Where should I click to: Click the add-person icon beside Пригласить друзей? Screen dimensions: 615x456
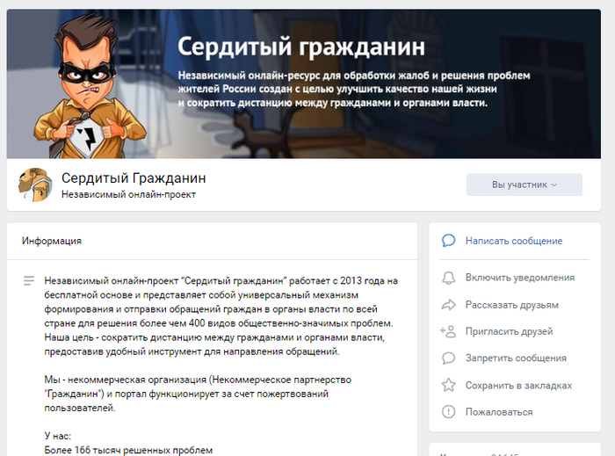(448, 331)
